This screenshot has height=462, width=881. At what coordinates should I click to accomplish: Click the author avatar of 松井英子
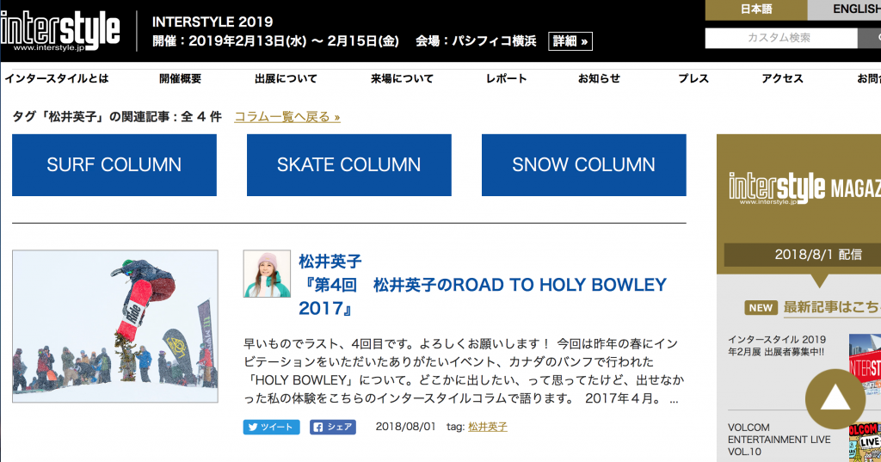tap(267, 274)
